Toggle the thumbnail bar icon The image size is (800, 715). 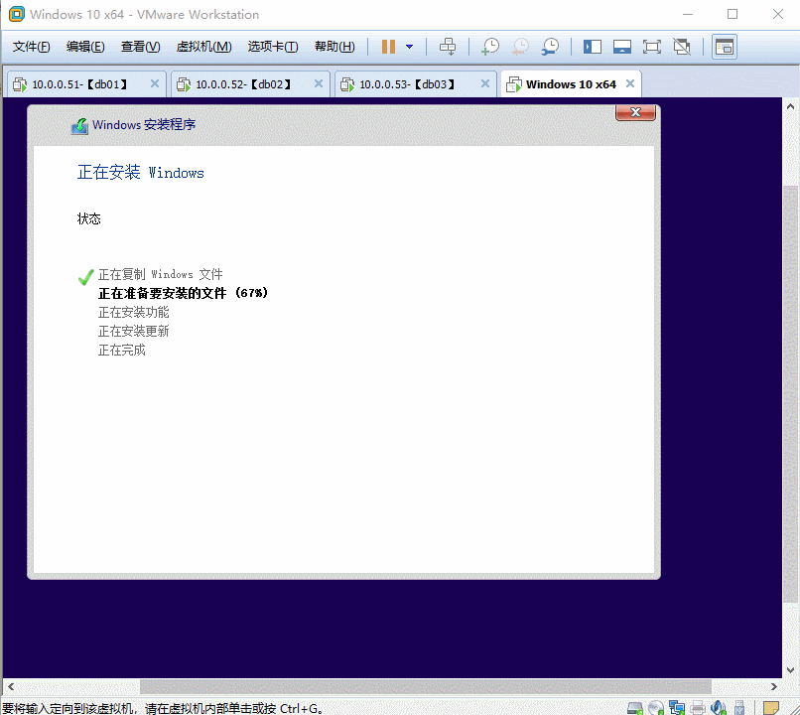(x=622, y=47)
